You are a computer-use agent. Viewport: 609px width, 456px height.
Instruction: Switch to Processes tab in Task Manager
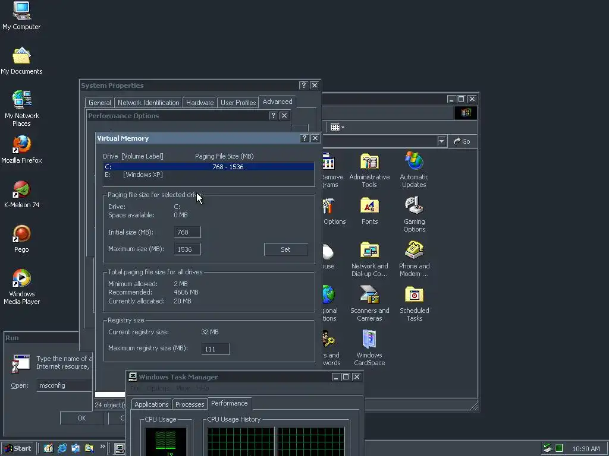[190, 404]
